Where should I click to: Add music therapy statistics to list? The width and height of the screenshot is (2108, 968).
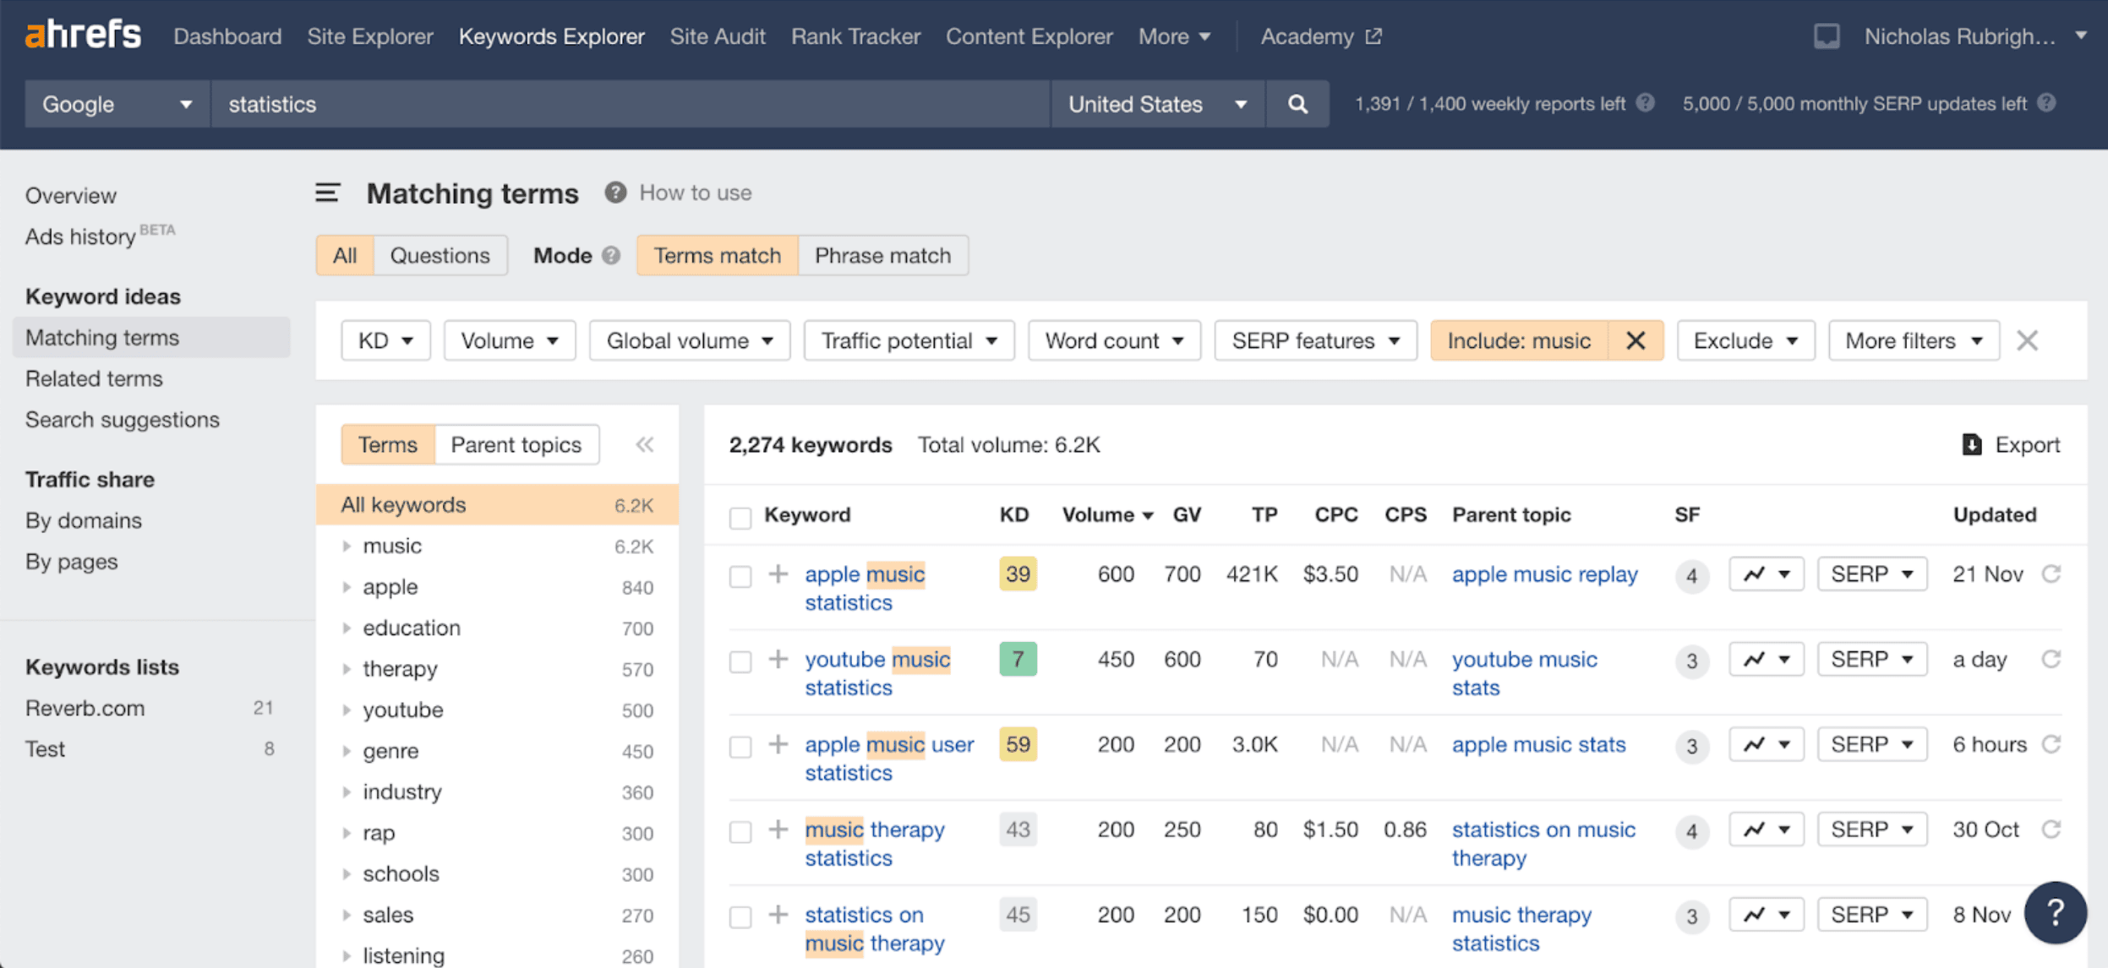pos(778,830)
